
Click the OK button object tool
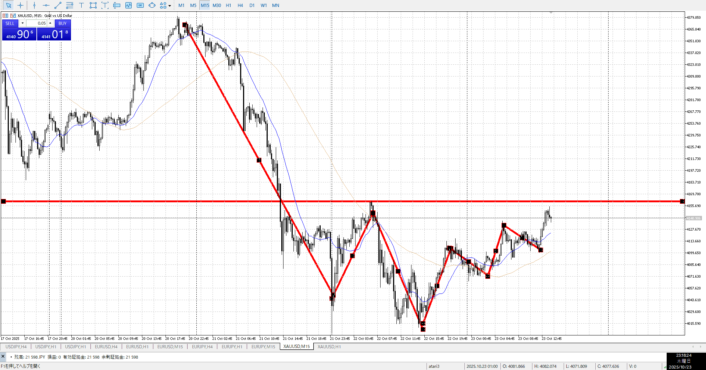click(x=140, y=5)
